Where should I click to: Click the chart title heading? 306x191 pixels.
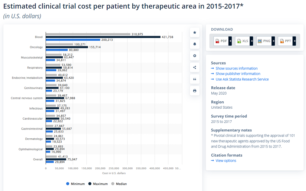tap(123, 6)
